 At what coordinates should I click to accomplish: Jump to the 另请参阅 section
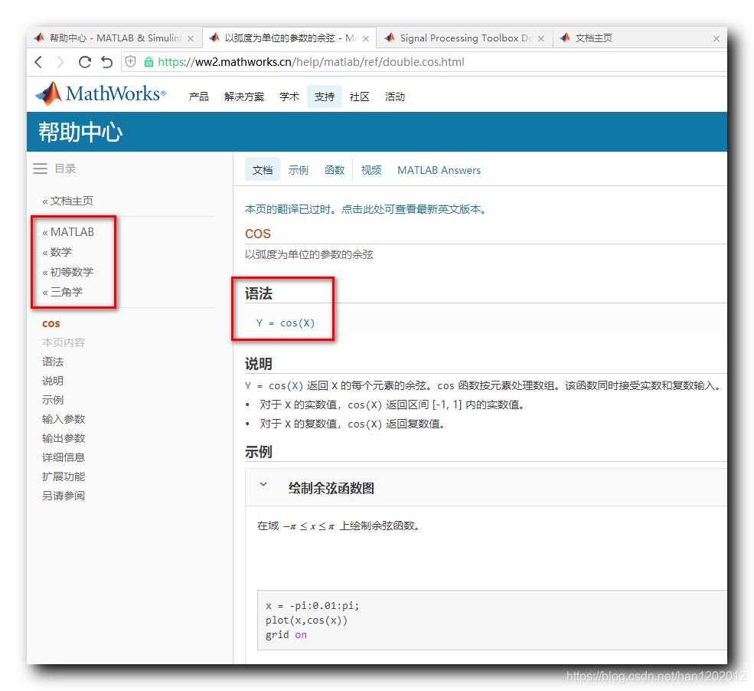tap(63, 495)
